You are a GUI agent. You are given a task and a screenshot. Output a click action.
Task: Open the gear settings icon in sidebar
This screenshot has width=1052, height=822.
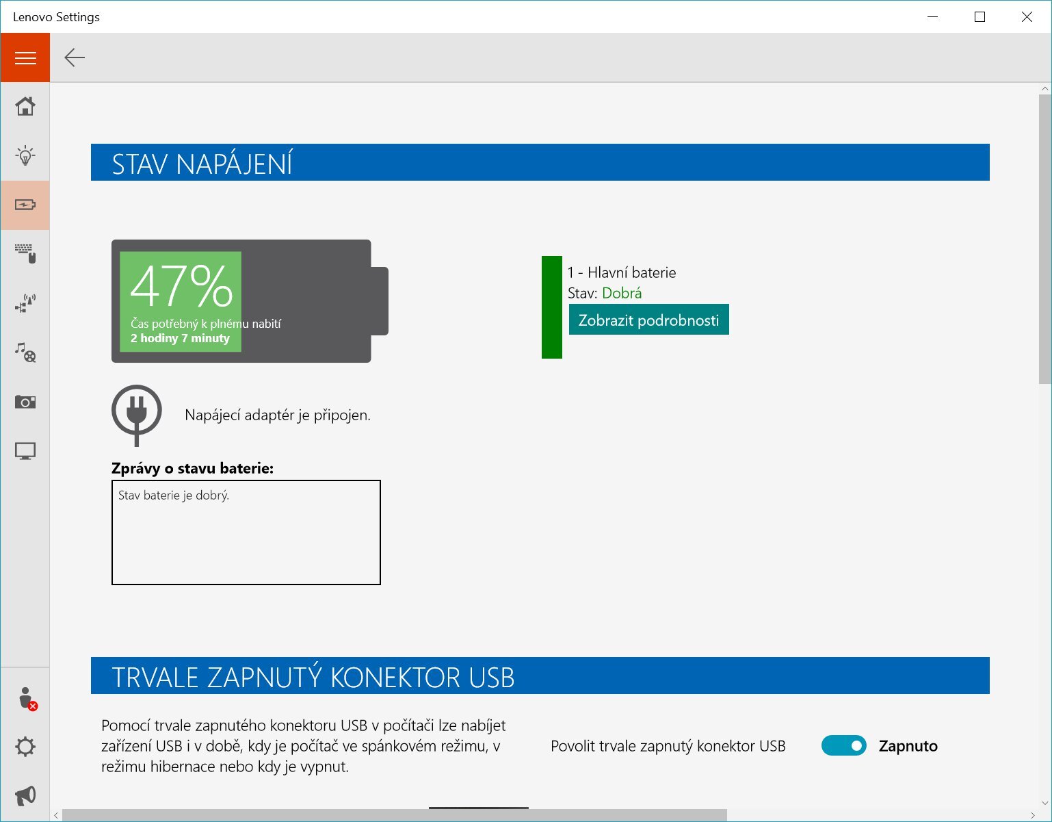[x=25, y=747]
